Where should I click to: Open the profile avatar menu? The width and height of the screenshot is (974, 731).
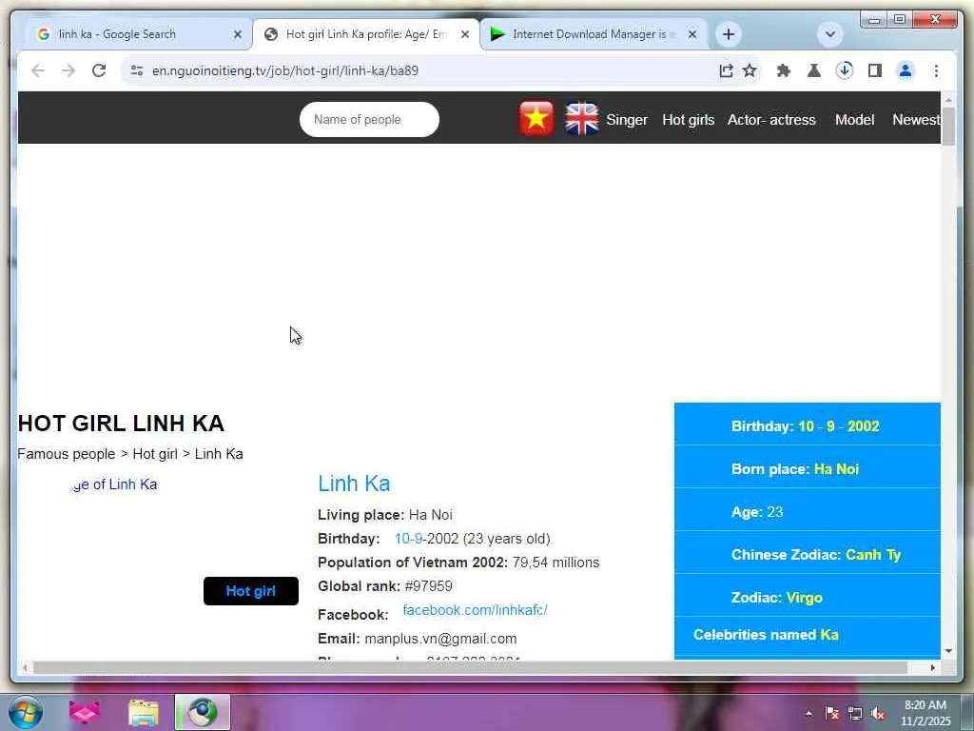(906, 70)
